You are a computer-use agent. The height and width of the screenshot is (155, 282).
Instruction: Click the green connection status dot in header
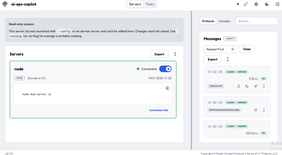(x=238, y=4)
